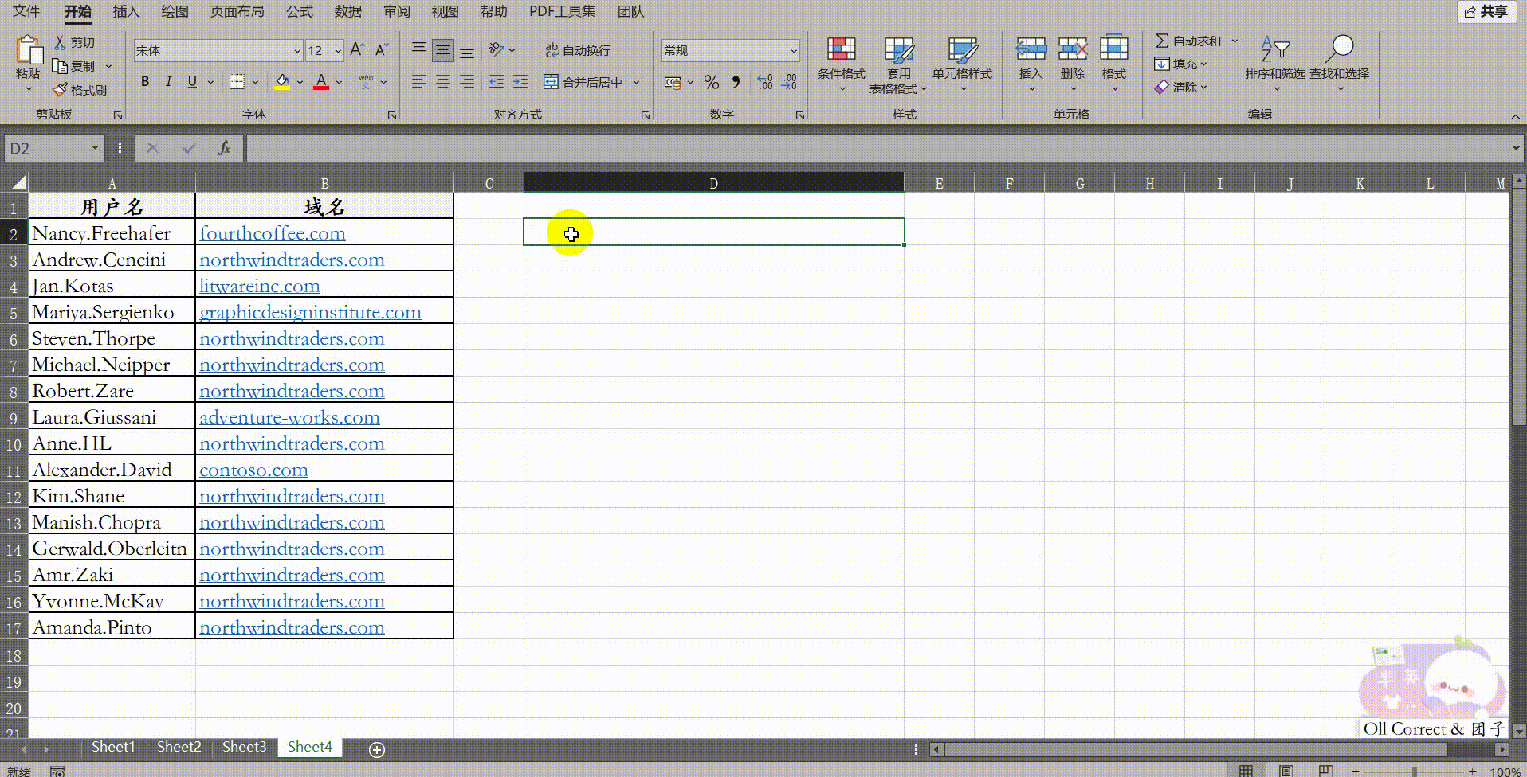Open the 文件 (File) menu

[x=26, y=11]
